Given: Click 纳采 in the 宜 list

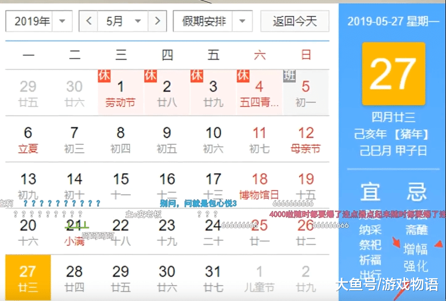Looking at the screenshot, I should (370, 229).
